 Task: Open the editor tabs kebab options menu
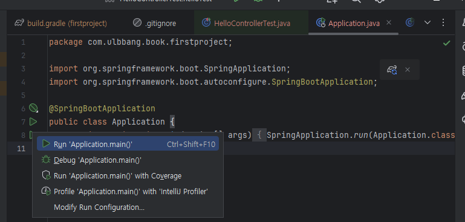pyautogui.click(x=443, y=22)
